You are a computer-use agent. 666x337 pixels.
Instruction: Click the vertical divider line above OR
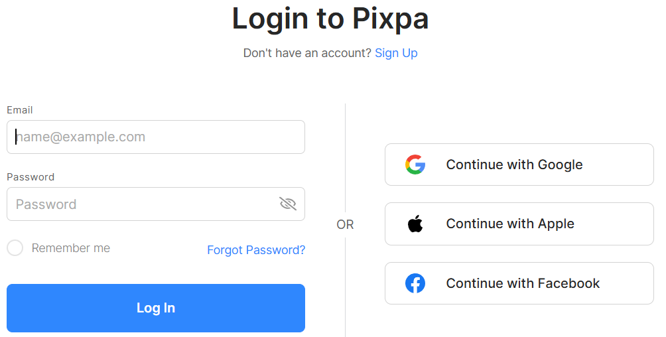pyautogui.click(x=346, y=159)
